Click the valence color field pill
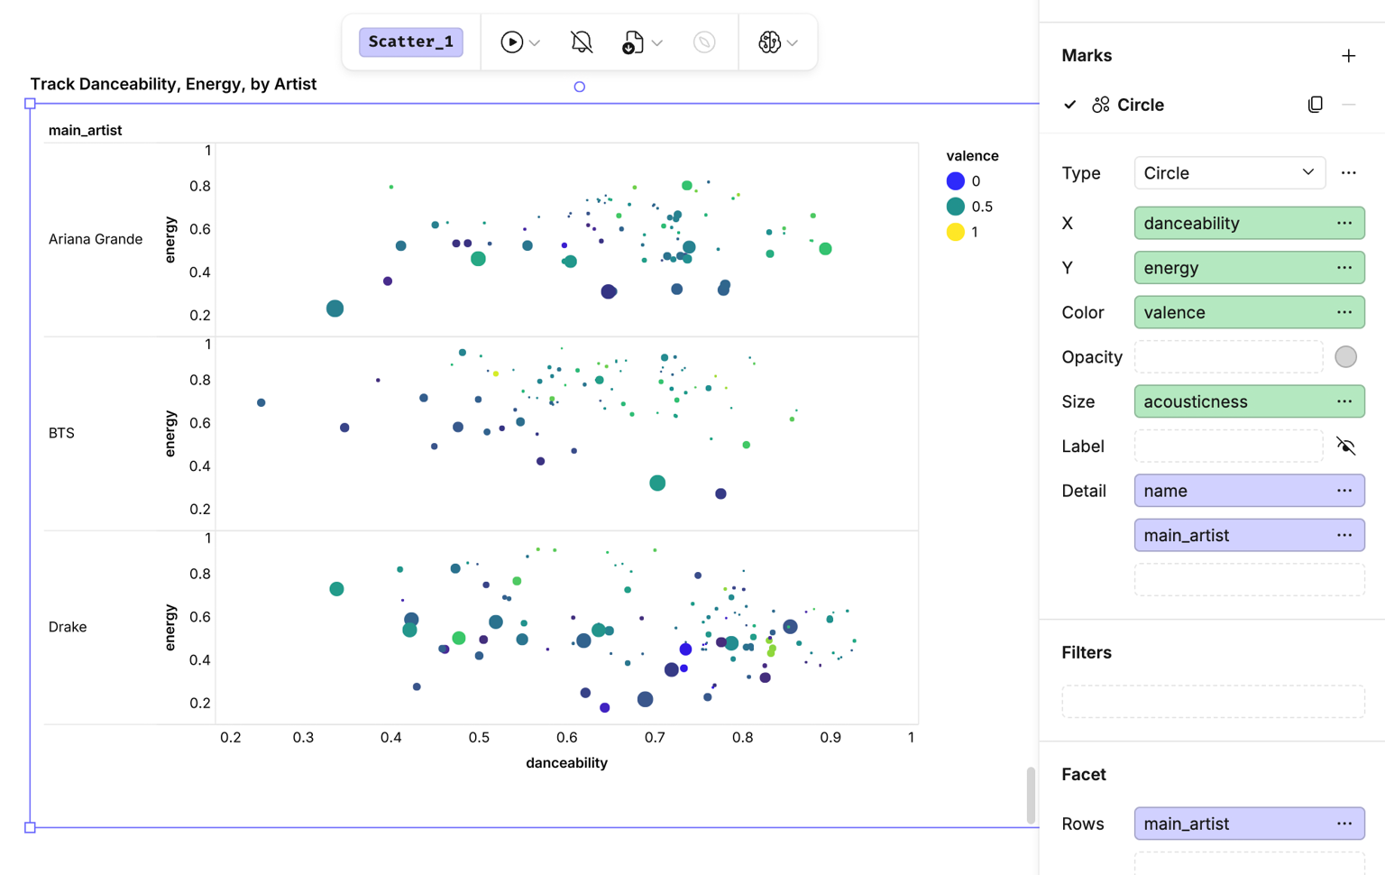 1249,312
